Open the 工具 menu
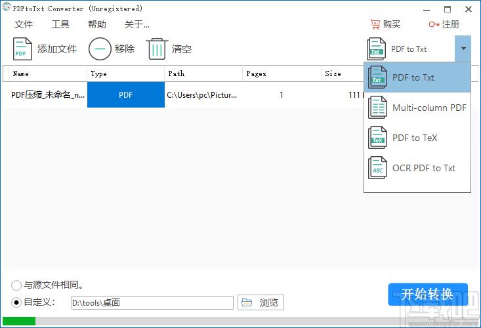Screen dimensions: 481x328 pyautogui.click(x=60, y=24)
